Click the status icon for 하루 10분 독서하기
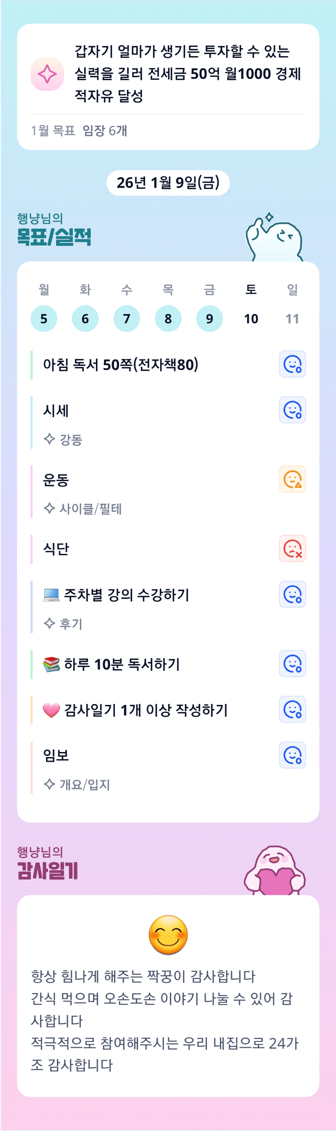The width and height of the screenshot is (336, 1131). [x=292, y=663]
